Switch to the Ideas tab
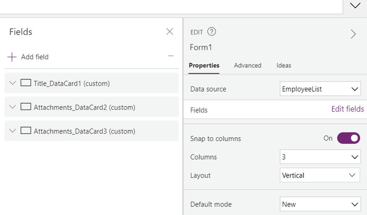 [284, 65]
